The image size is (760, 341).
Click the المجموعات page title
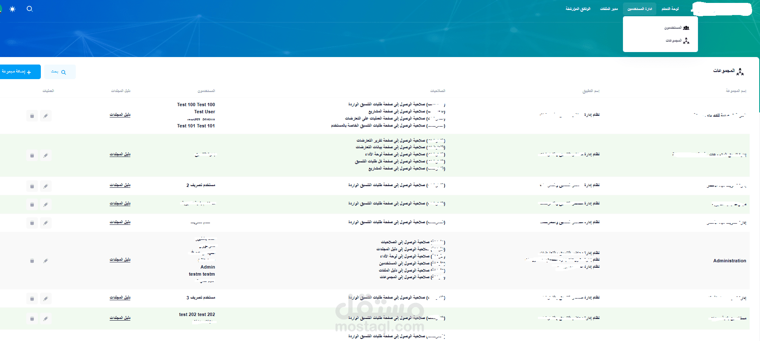coord(724,71)
